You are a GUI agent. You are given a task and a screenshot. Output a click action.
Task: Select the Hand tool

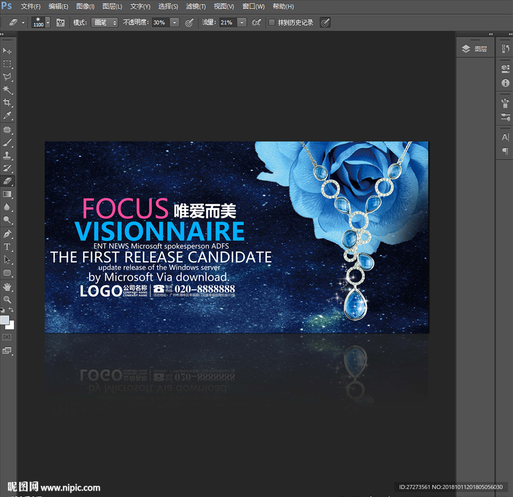point(7,287)
